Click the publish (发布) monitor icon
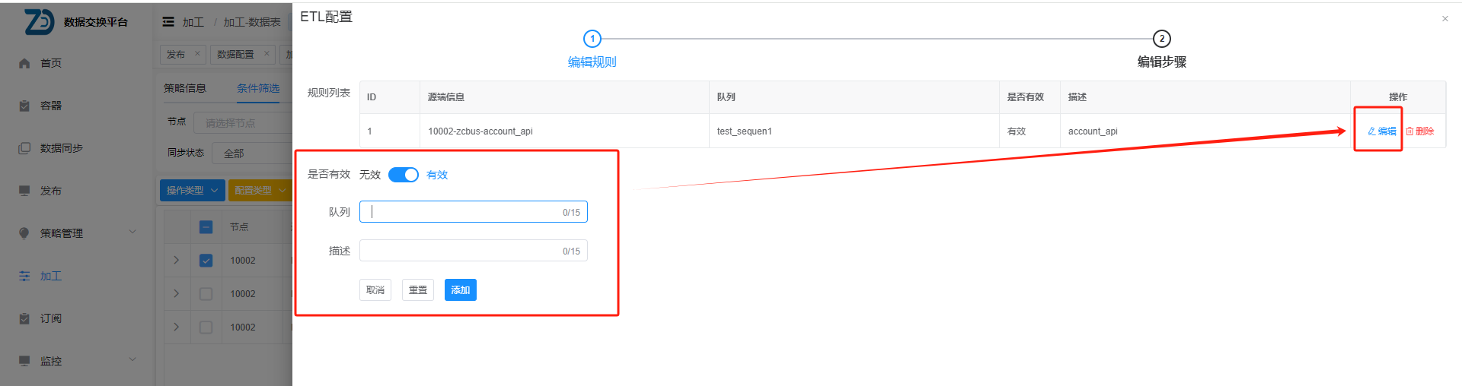This screenshot has width=1462, height=386. point(24,191)
